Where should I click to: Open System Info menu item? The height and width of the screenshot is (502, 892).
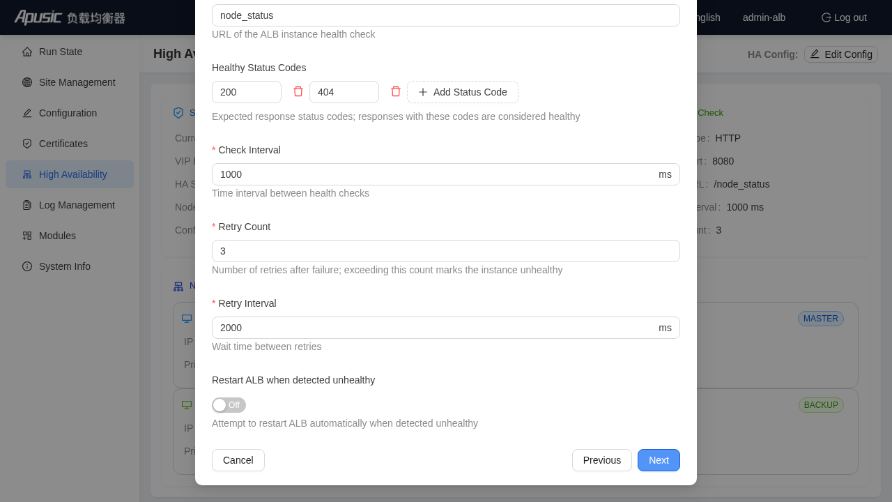[70, 266]
